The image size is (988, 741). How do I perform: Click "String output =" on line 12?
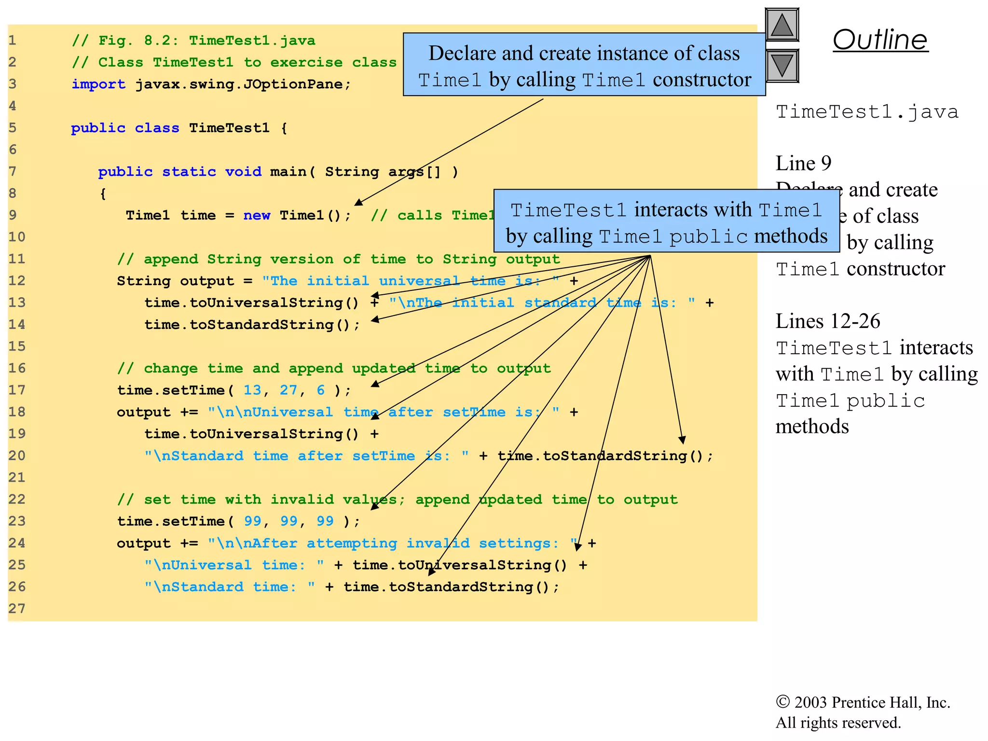pyautogui.click(x=185, y=281)
